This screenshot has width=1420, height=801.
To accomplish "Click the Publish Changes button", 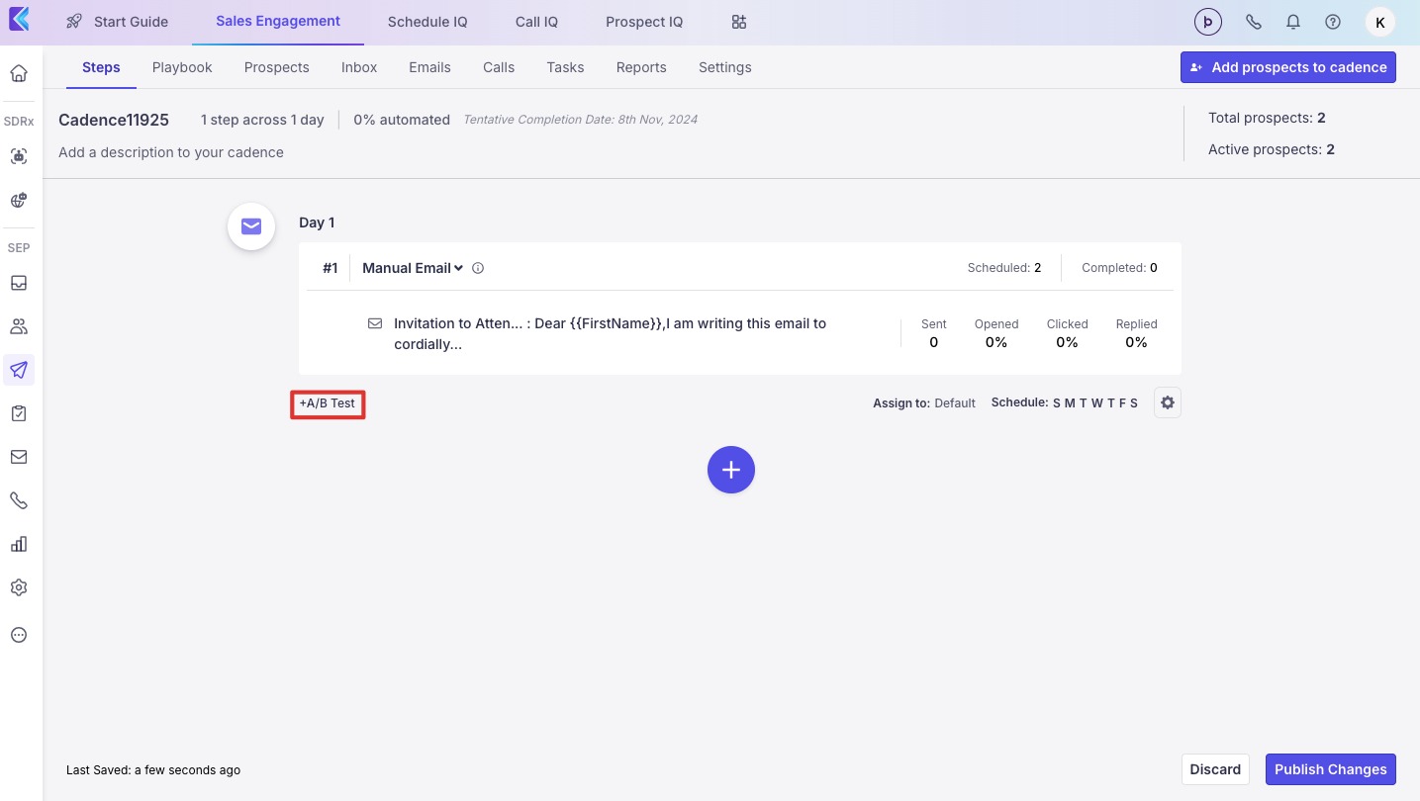I will [1331, 769].
